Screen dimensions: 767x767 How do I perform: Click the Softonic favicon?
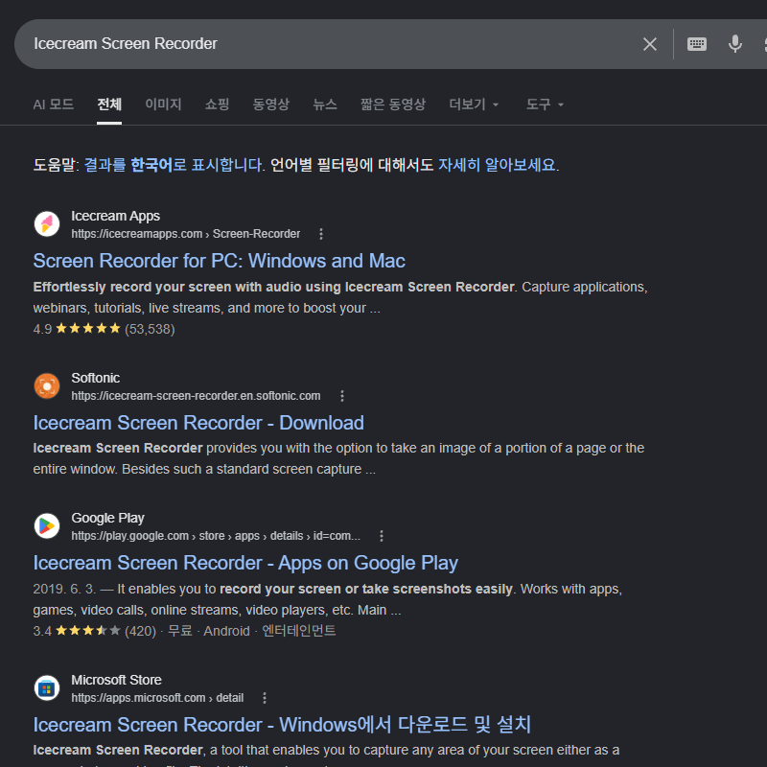pyautogui.click(x=47, y=386)
